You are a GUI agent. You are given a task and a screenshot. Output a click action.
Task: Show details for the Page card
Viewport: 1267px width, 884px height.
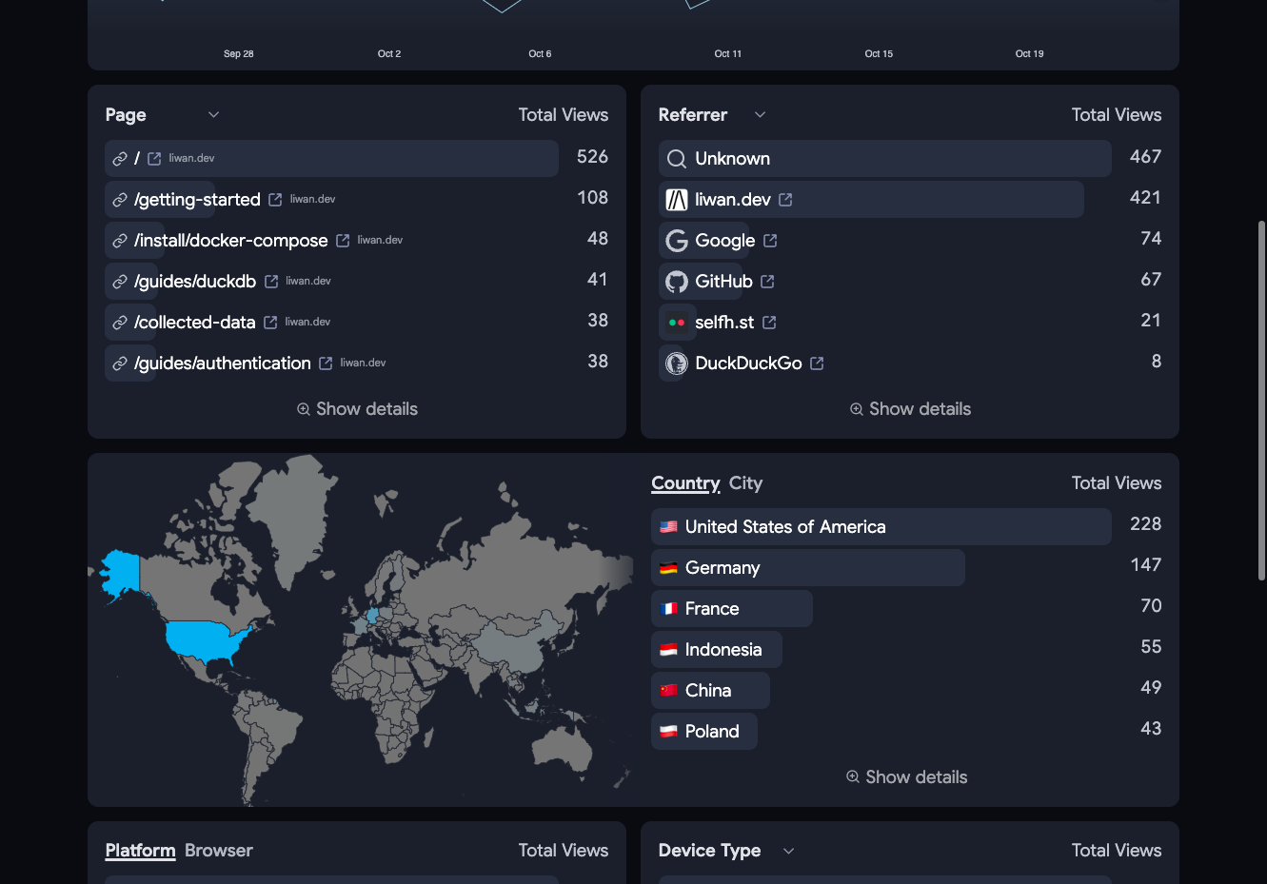pos(357,409)
